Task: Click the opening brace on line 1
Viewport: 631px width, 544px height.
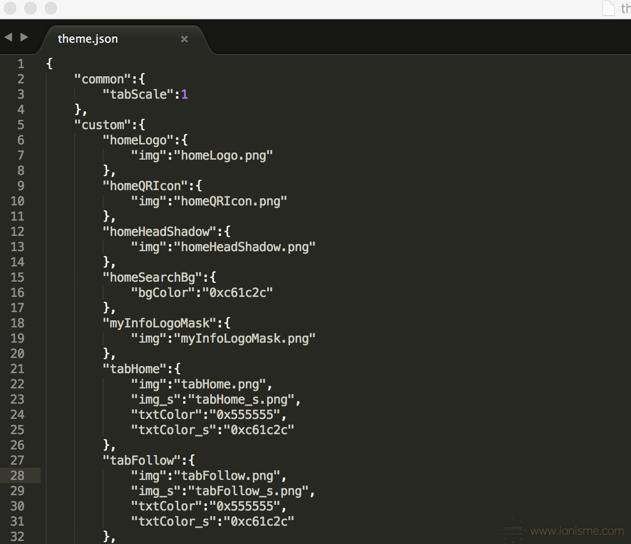Action: (x=49, y=64)
